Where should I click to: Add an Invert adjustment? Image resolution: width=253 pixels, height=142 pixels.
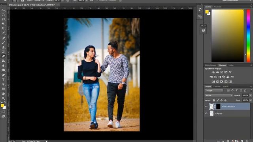click(213, 82)
